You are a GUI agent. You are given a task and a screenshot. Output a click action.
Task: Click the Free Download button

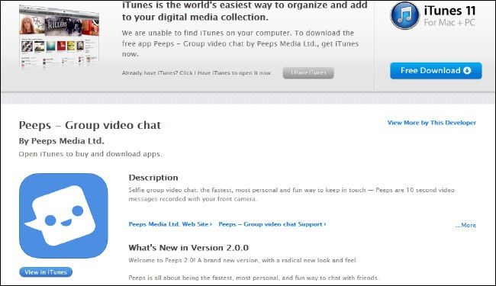[436, 70]
